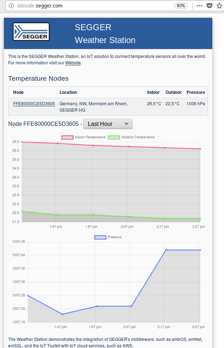
Task: Click the 1007.15 pressure axis label
Action: click(x=18, y=322)
